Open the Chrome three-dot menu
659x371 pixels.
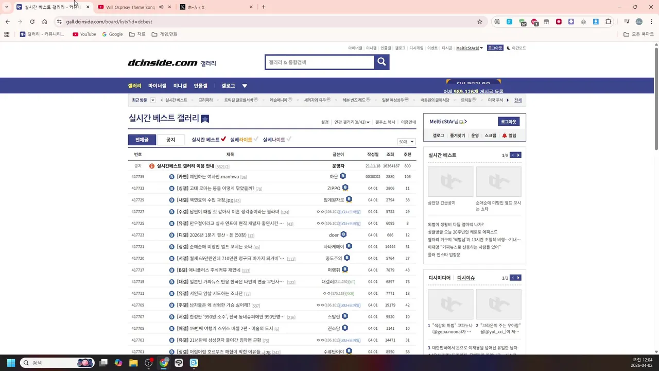651,22
